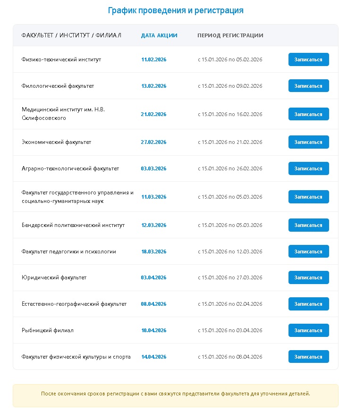
Task: Sign up for Естественно-географический факультет
Action: [309, 304]
